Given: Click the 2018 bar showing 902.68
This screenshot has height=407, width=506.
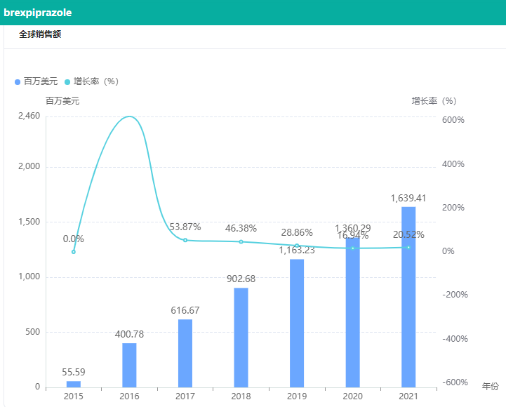Looking at the screenshot, I should tap(241, 337).
